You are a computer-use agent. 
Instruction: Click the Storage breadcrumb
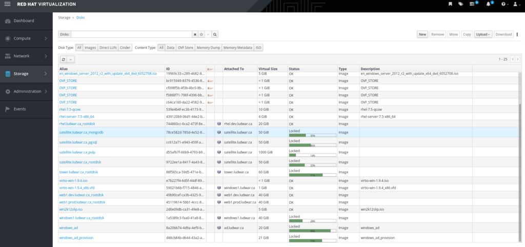pyautogui.click(x=64, y=17)
